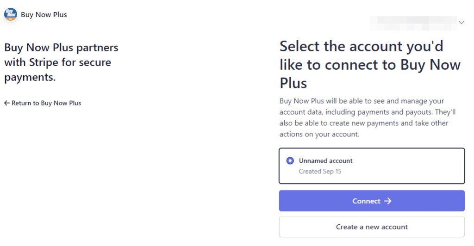Screen dimensions: 474x246
Task: Click the partners with Stripe heading
Action: (62, 62)
